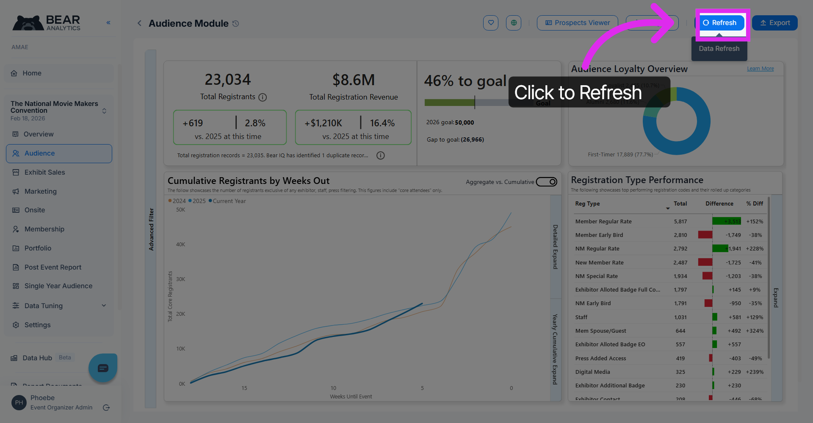Open the chat support bubble
813x423 pixels.
click(103, 368)
